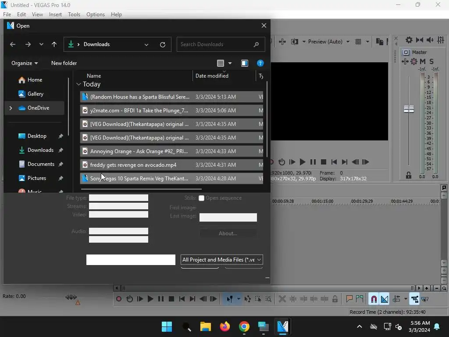Viewport: 449px width, 337px height.
Task: Open the edit tool dropdown arrow
Action: [239, 299]
